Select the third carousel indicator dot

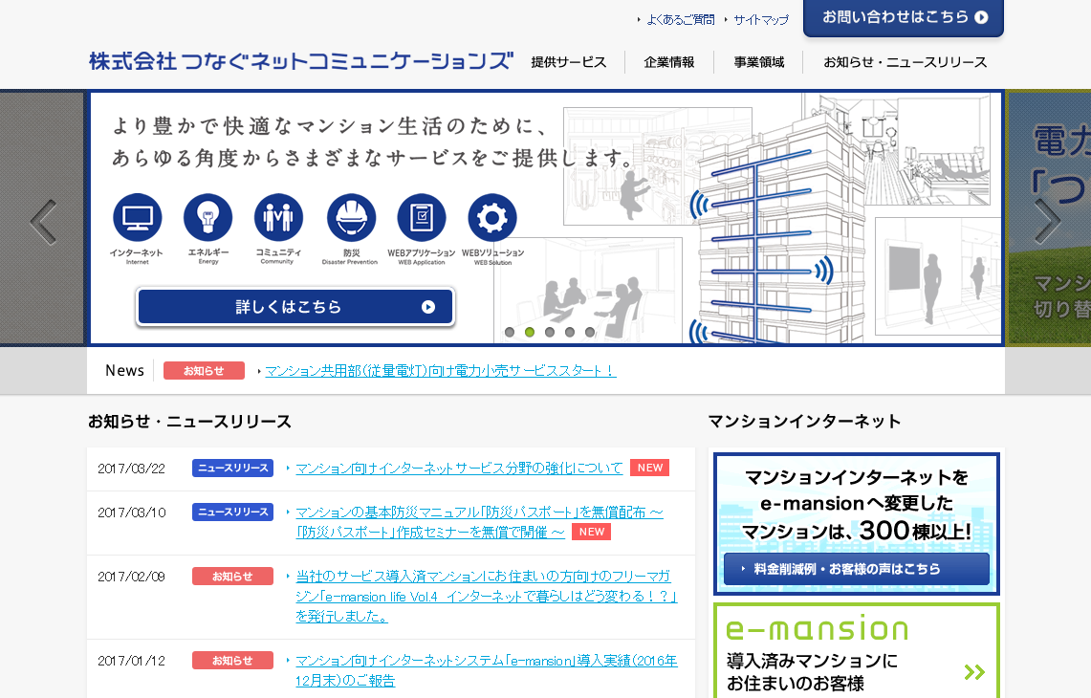pyautogui.click(x=550, y=332)
